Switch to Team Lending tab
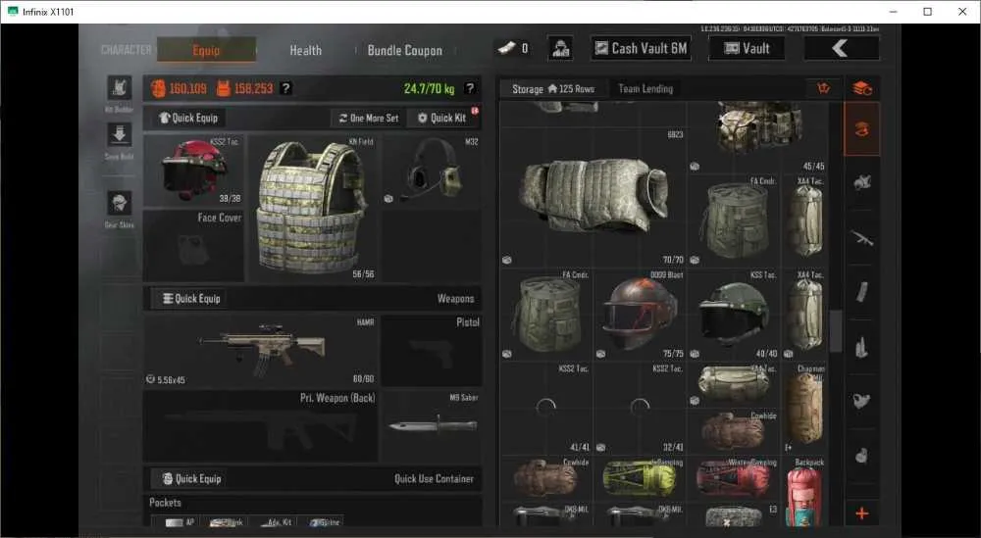The image size is (981, 538). pyautogui.click(x=645, y=89)
